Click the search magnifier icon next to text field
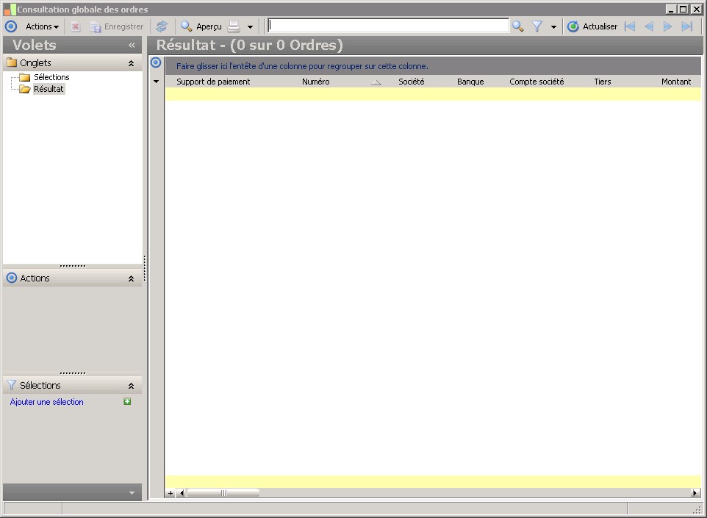The image size is (707, 518). (x=517, y=26)
